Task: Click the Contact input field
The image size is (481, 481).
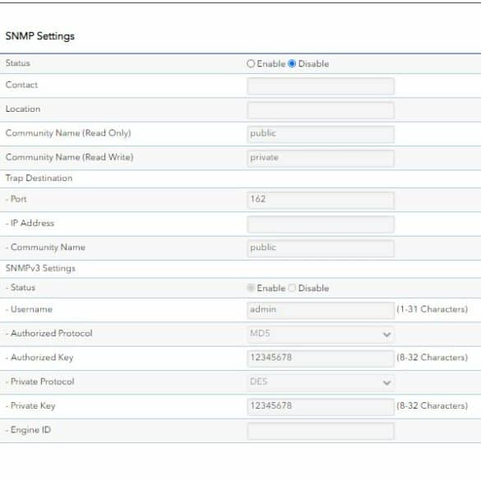Action: [321, 86]
